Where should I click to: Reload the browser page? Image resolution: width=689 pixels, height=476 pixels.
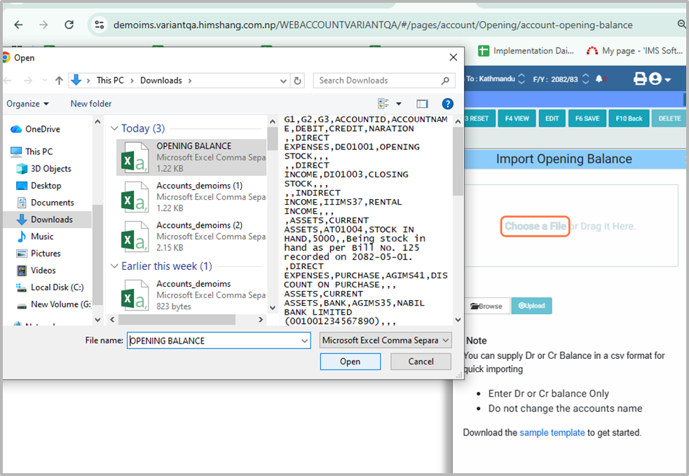pos(69,25)
